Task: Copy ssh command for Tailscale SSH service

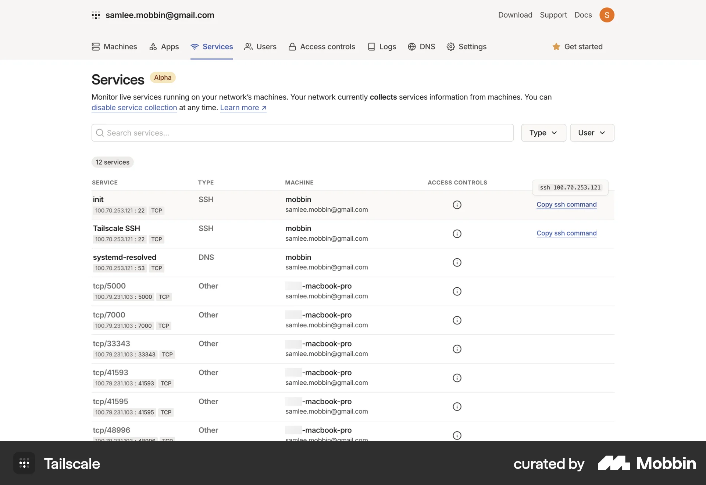Action: [566, 233]
